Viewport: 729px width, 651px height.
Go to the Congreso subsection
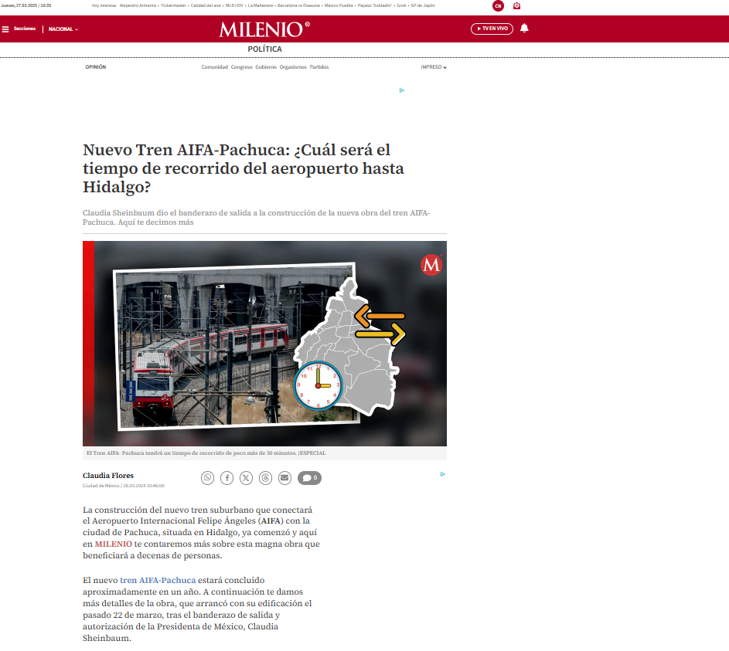pos(242,67)
